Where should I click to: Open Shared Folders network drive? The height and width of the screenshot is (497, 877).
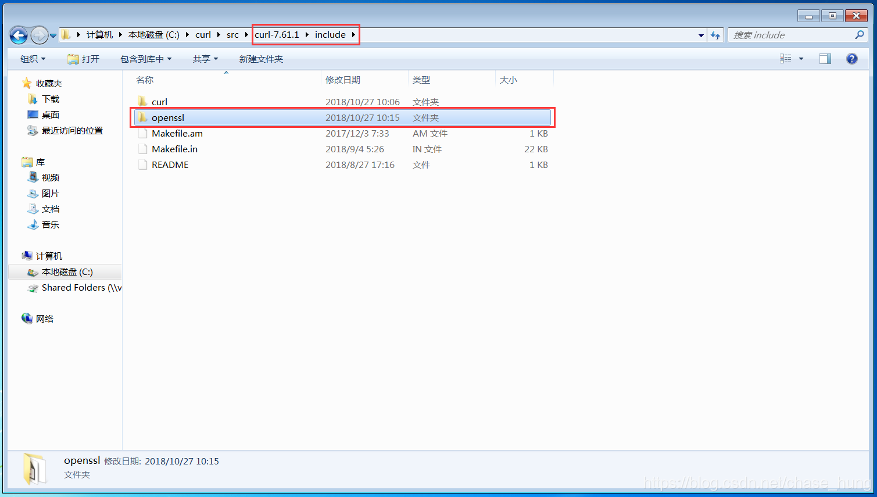81,287
